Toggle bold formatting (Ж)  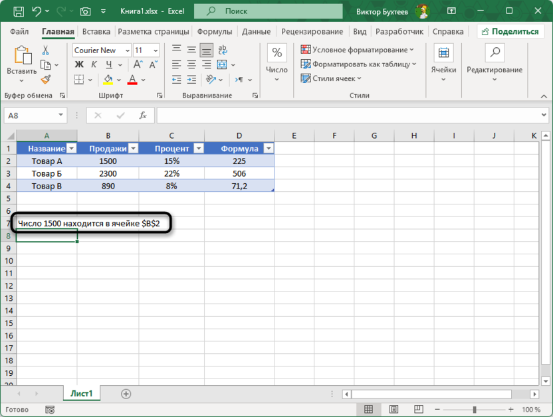pyautogui.click(x=79, y=64)
